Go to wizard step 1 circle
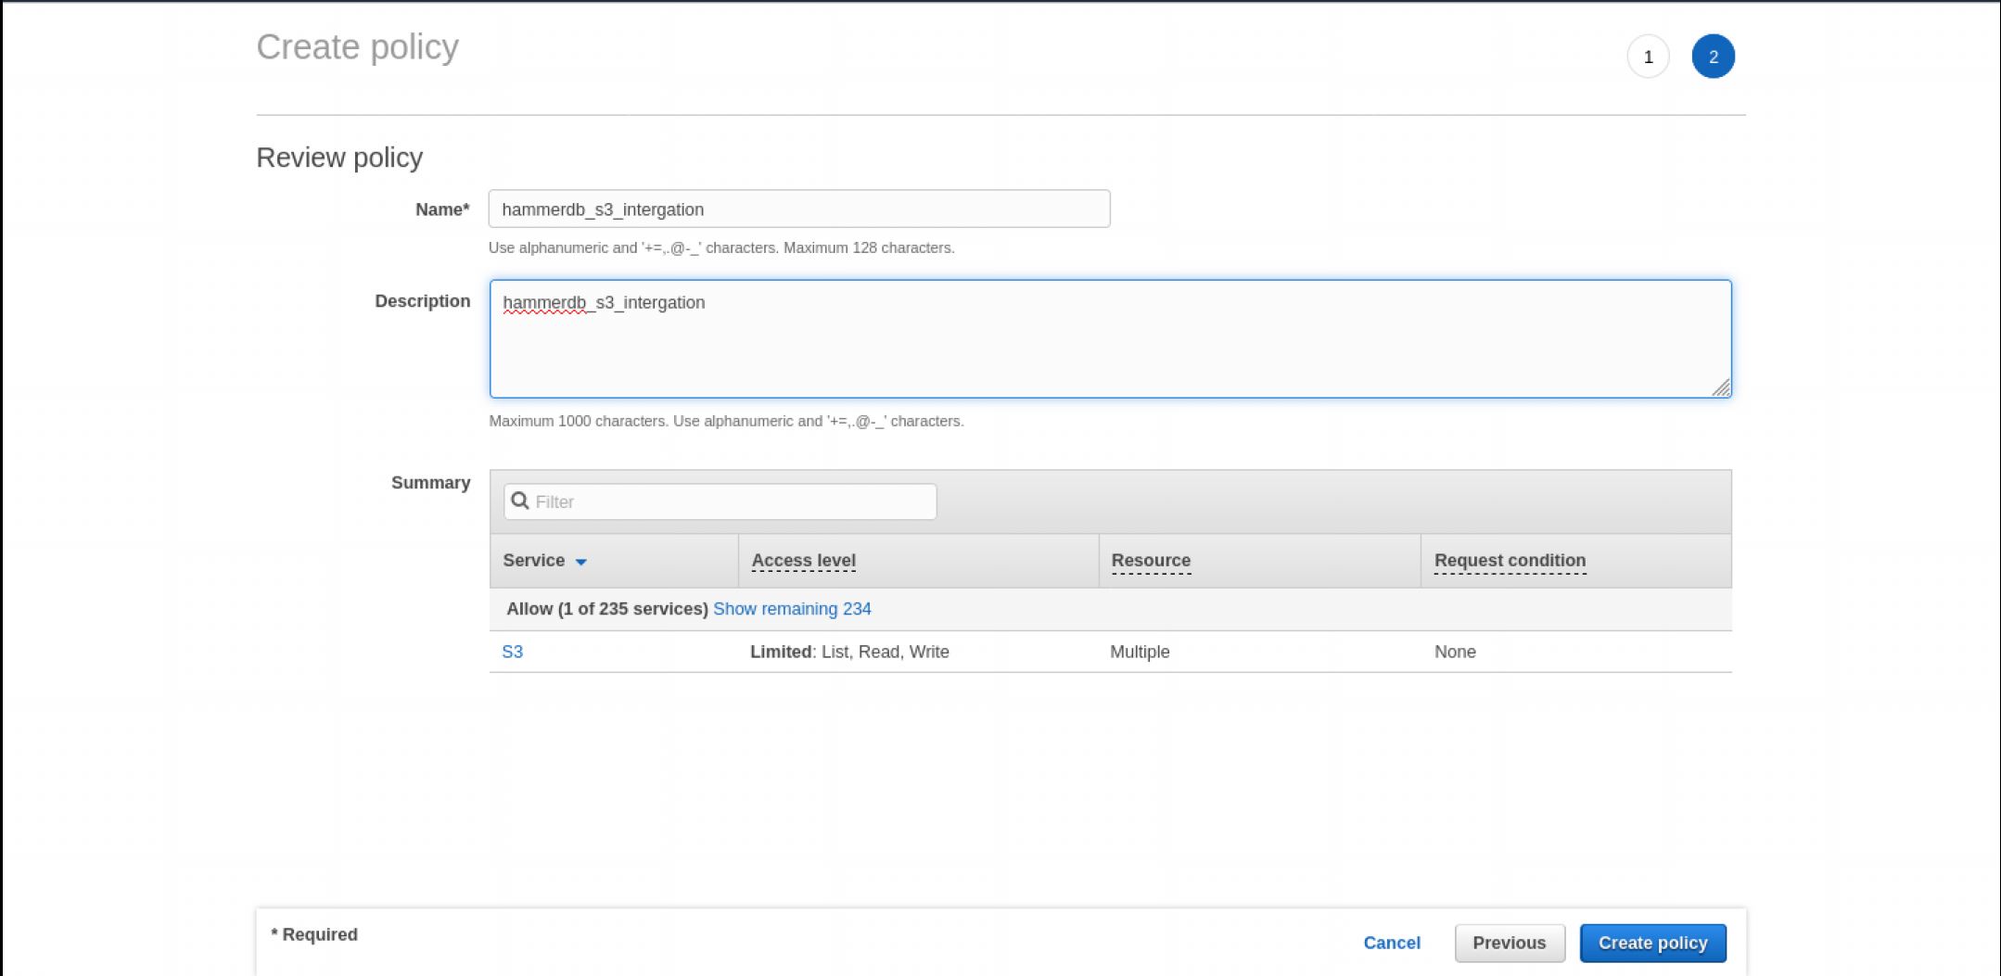This screenshot has height=976, width=2001. click(x=1648, y=57)
